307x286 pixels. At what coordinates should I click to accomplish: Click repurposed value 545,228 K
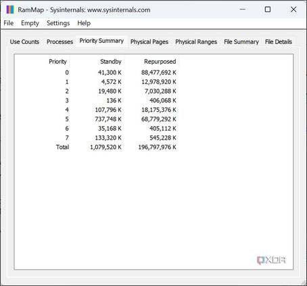click(163, 138)
